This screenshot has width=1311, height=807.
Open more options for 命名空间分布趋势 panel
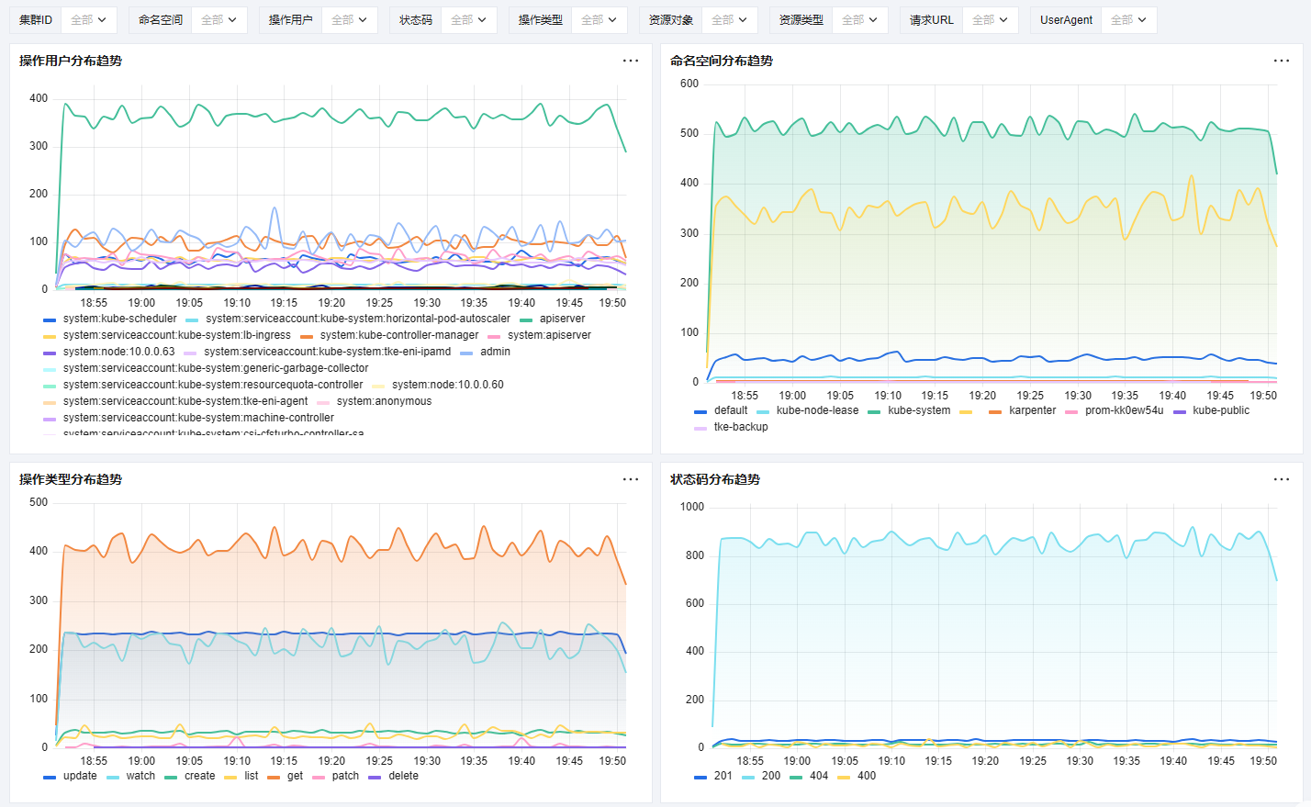[1282, 61]
